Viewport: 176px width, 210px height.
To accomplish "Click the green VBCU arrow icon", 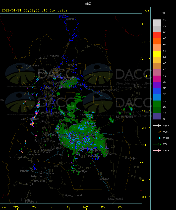I will point(157,144).
